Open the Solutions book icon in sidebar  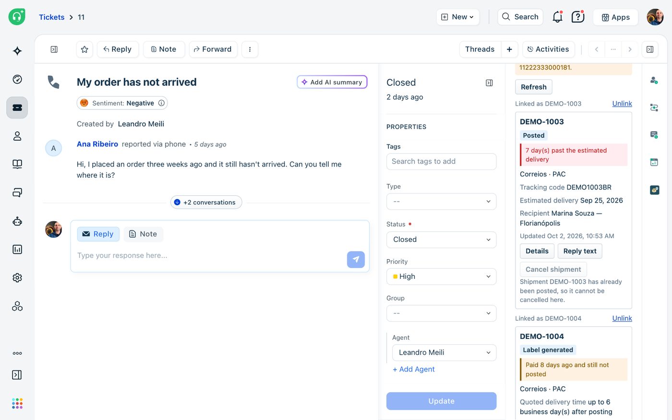(17, 164)
